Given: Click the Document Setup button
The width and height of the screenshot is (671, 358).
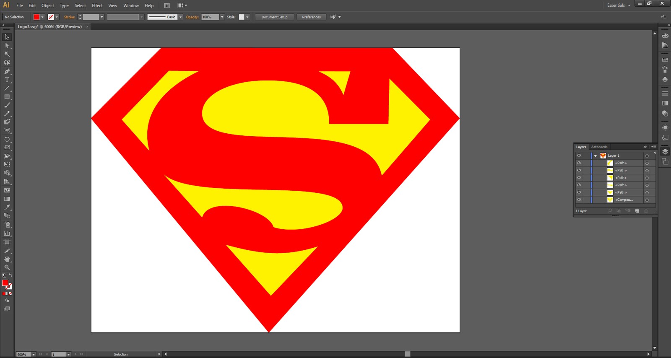Looking at the screenshot, I should (x=274, y=17).
